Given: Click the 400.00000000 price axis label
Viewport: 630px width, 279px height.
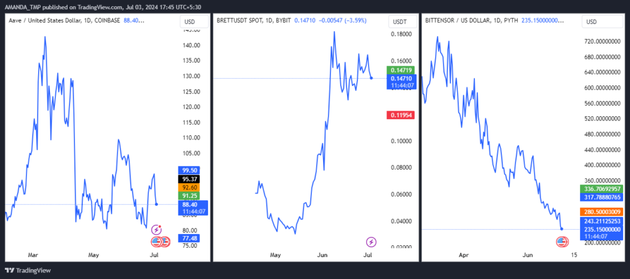Looking at the screenshot, I should tap(603, 165).
